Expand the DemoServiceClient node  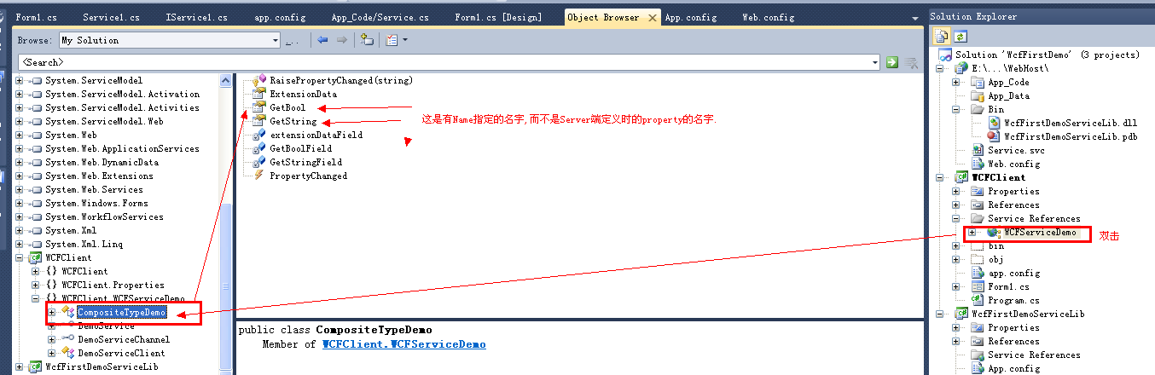point(52,353)
